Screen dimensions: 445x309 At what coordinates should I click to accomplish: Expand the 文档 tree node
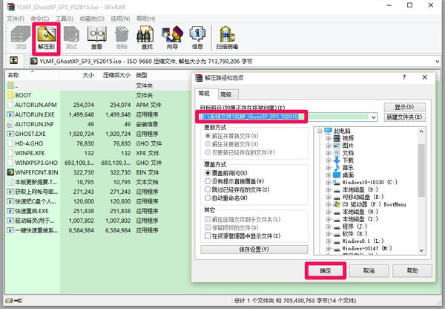coord(329,153)
